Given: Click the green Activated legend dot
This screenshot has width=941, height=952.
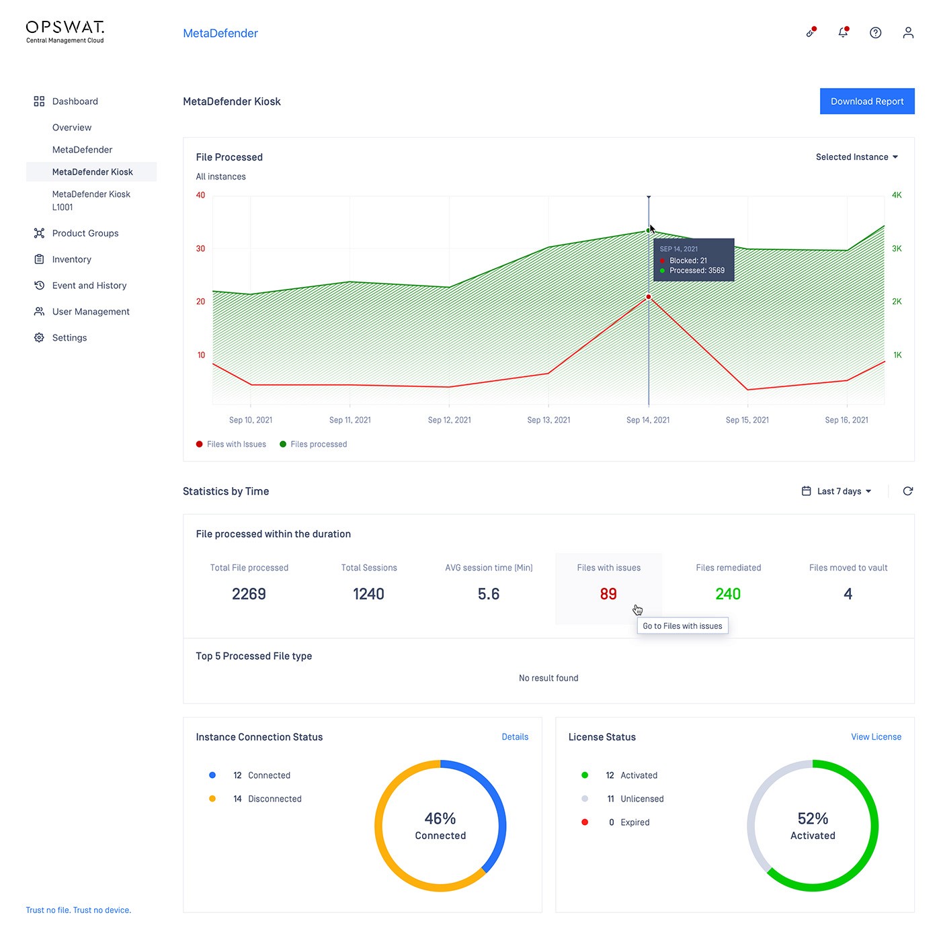Looking at the screenshot, I should tap(585, 775).
